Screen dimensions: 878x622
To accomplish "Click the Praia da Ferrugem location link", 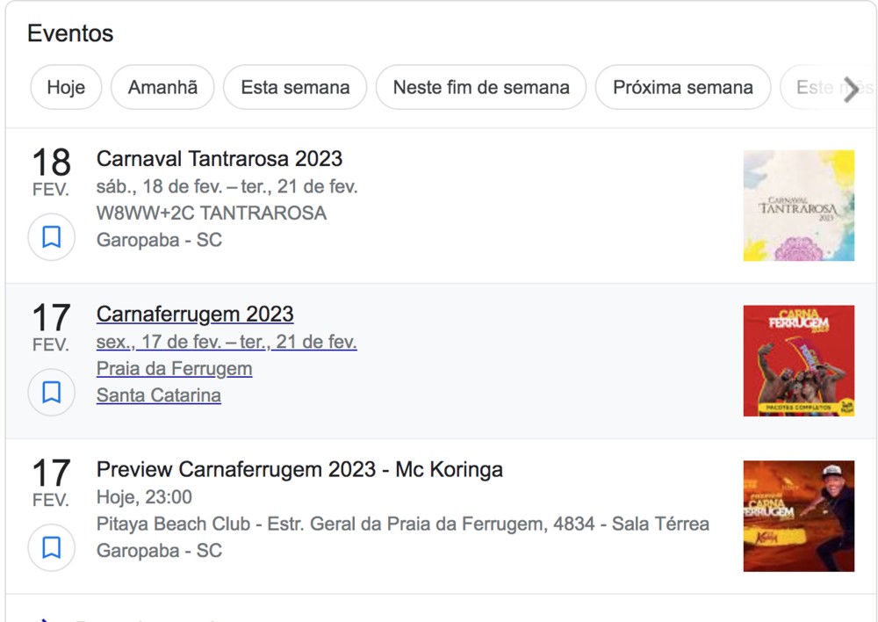I will (x=174, y=369).
